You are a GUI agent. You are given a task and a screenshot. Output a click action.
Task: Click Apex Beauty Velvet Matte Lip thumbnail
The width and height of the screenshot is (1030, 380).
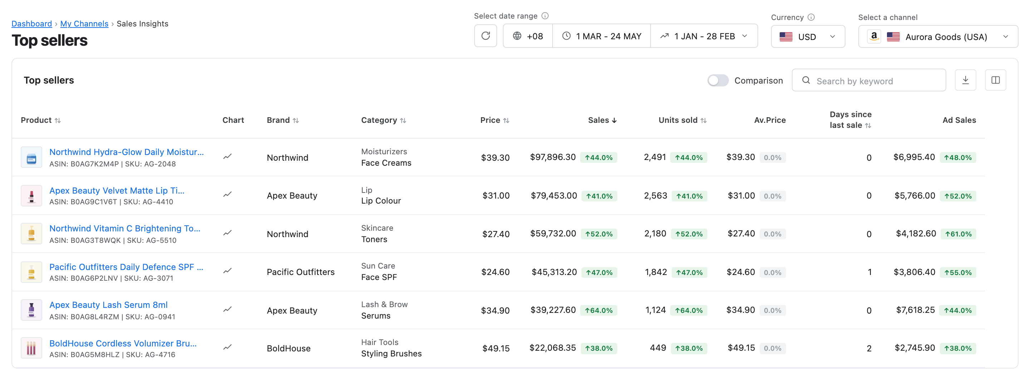coord(31,196)
